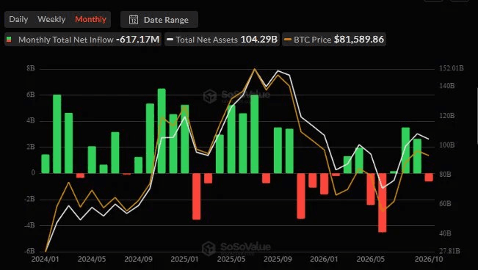Click the green bar at 2024/02
Image resolution: width=478 pixels, height=270 pixels.
click(57, 134)
